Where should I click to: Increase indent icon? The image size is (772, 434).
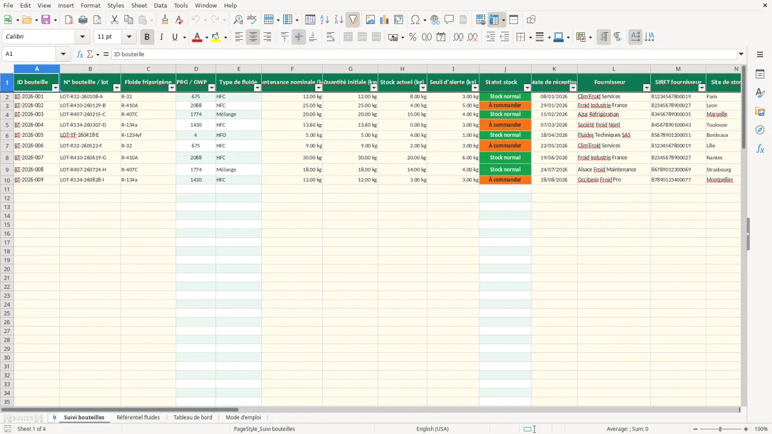490,37
